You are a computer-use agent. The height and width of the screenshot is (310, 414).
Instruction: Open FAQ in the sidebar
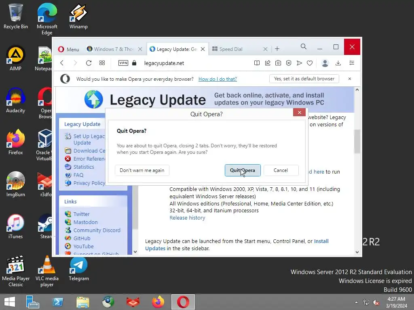pyautogui.click(x=78, y=175)
